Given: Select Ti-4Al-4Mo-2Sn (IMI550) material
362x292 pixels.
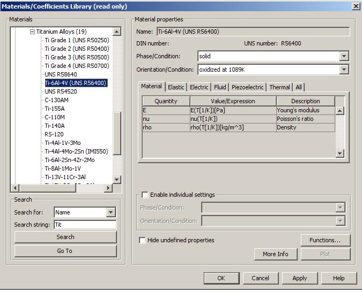Looking at the screenshot, I should [x=76, y=151].
